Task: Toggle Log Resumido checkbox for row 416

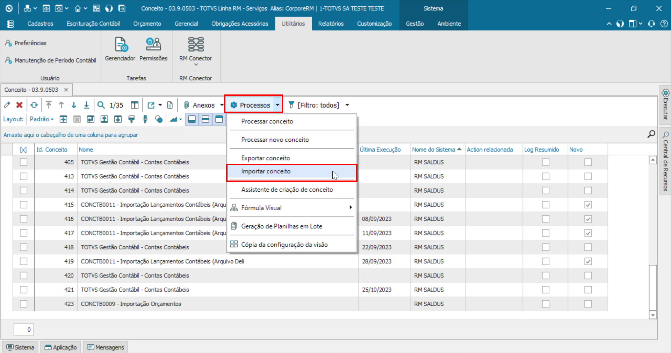Action: 546,219
